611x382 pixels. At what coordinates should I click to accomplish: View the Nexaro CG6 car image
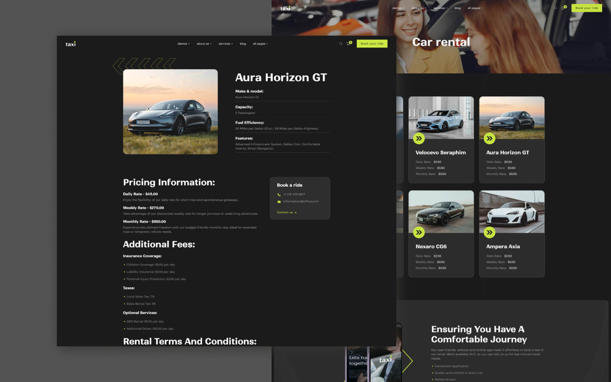(441, 211)
